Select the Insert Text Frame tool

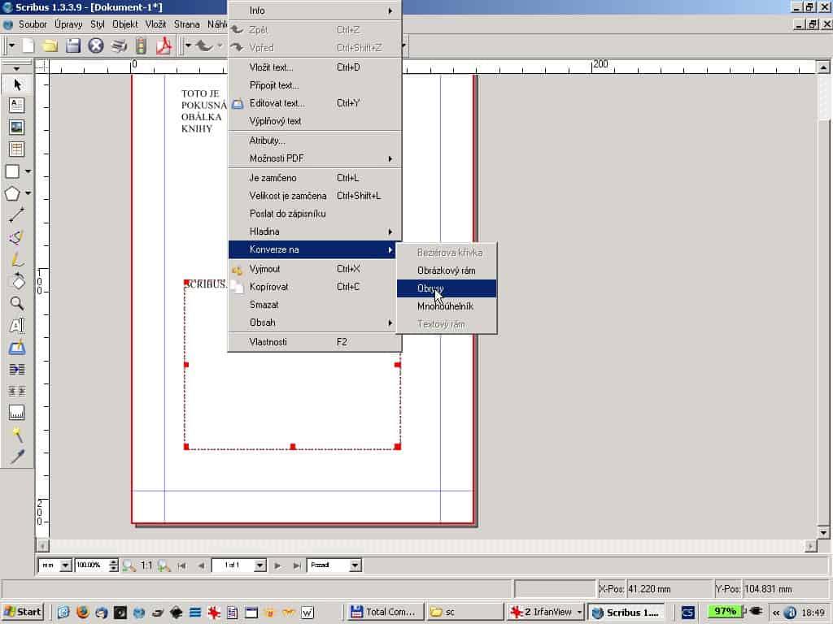pyautogui.click(x=16, y=105)
